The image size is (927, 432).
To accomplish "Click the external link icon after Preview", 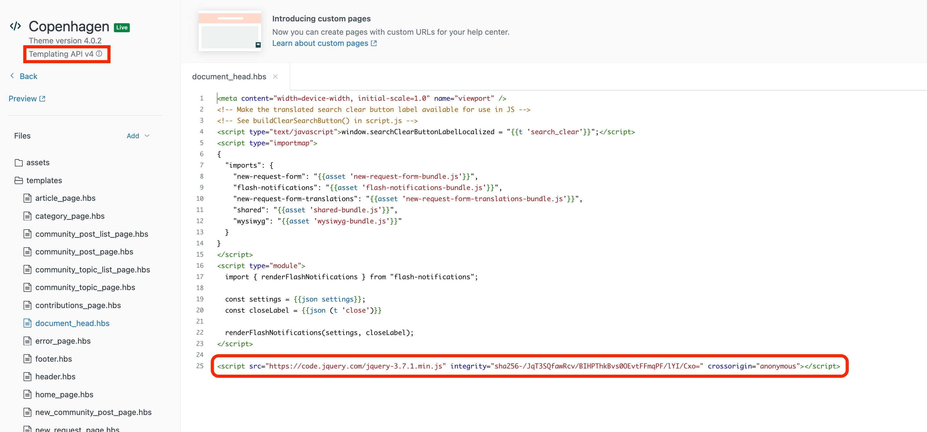I will click(x=43, y=99).
